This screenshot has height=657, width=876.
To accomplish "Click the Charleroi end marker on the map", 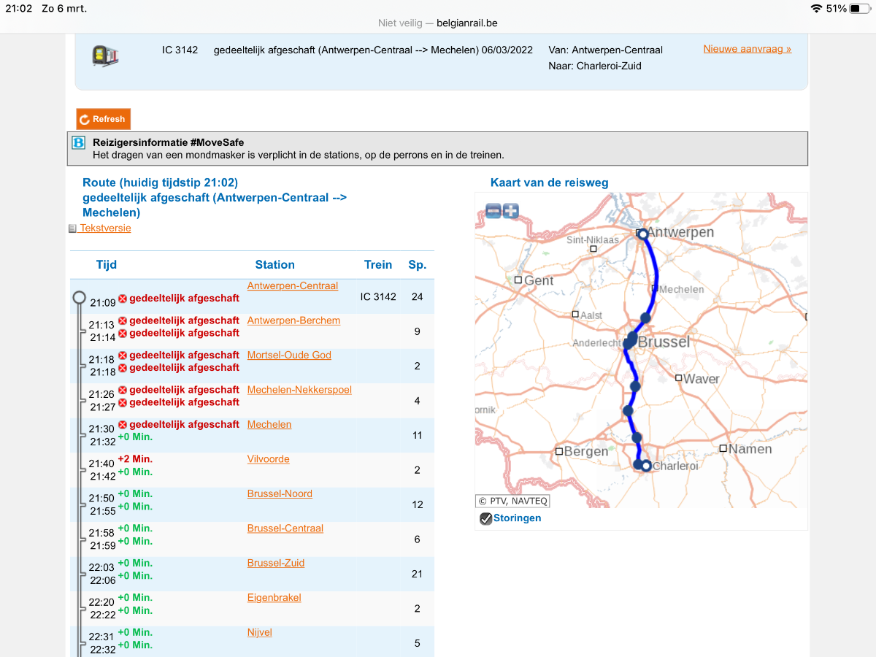I will [646, 465].
